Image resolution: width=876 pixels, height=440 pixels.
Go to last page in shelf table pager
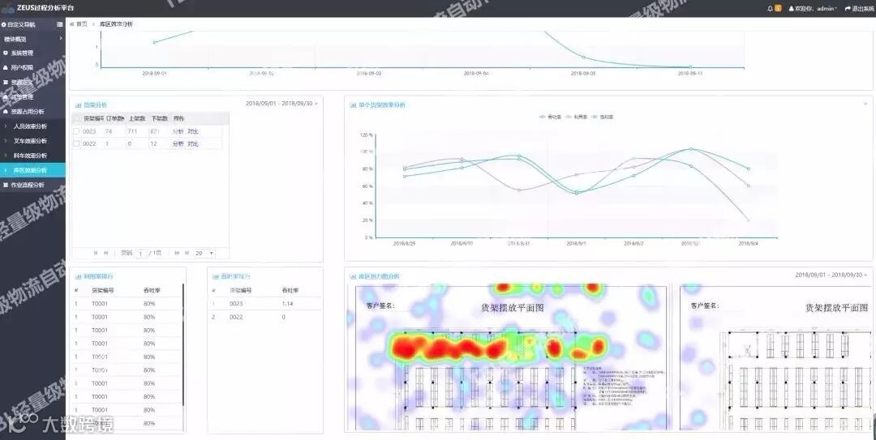[x=187, y=253]
